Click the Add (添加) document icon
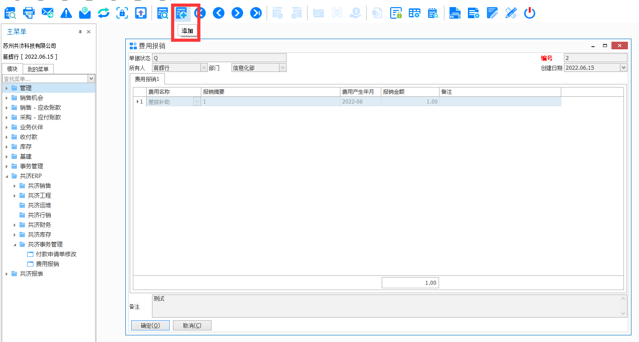The height and width of the screenshot is (342, 639). tap(181, 13)
